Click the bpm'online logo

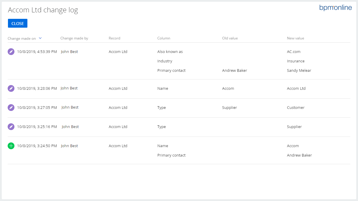tap(335, 8)
